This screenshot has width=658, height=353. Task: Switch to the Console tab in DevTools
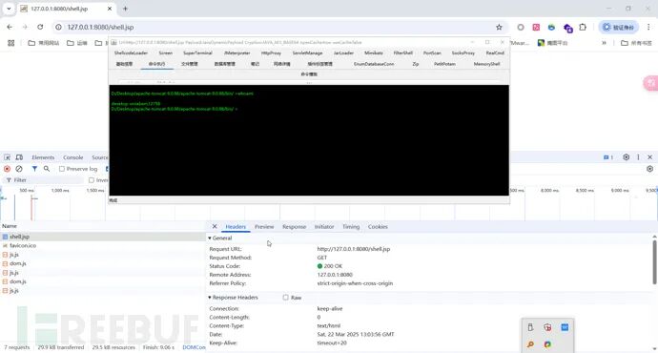tap(73, 157)
